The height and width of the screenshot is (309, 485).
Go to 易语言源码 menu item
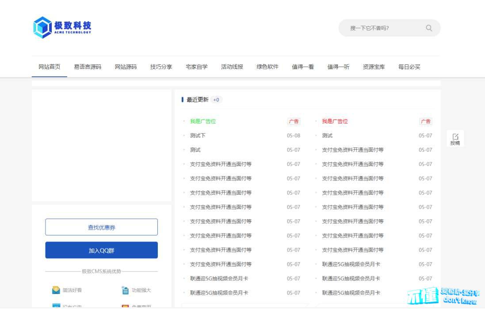88,67
